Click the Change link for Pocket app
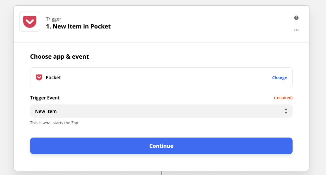Image resolution: width=326 pixels, height=175 pixels. [x=279, y=78]
